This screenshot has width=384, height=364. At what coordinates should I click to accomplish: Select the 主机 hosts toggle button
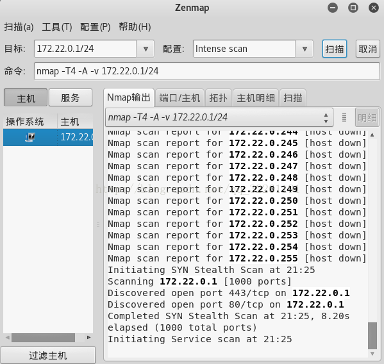[x=26, y=97]
